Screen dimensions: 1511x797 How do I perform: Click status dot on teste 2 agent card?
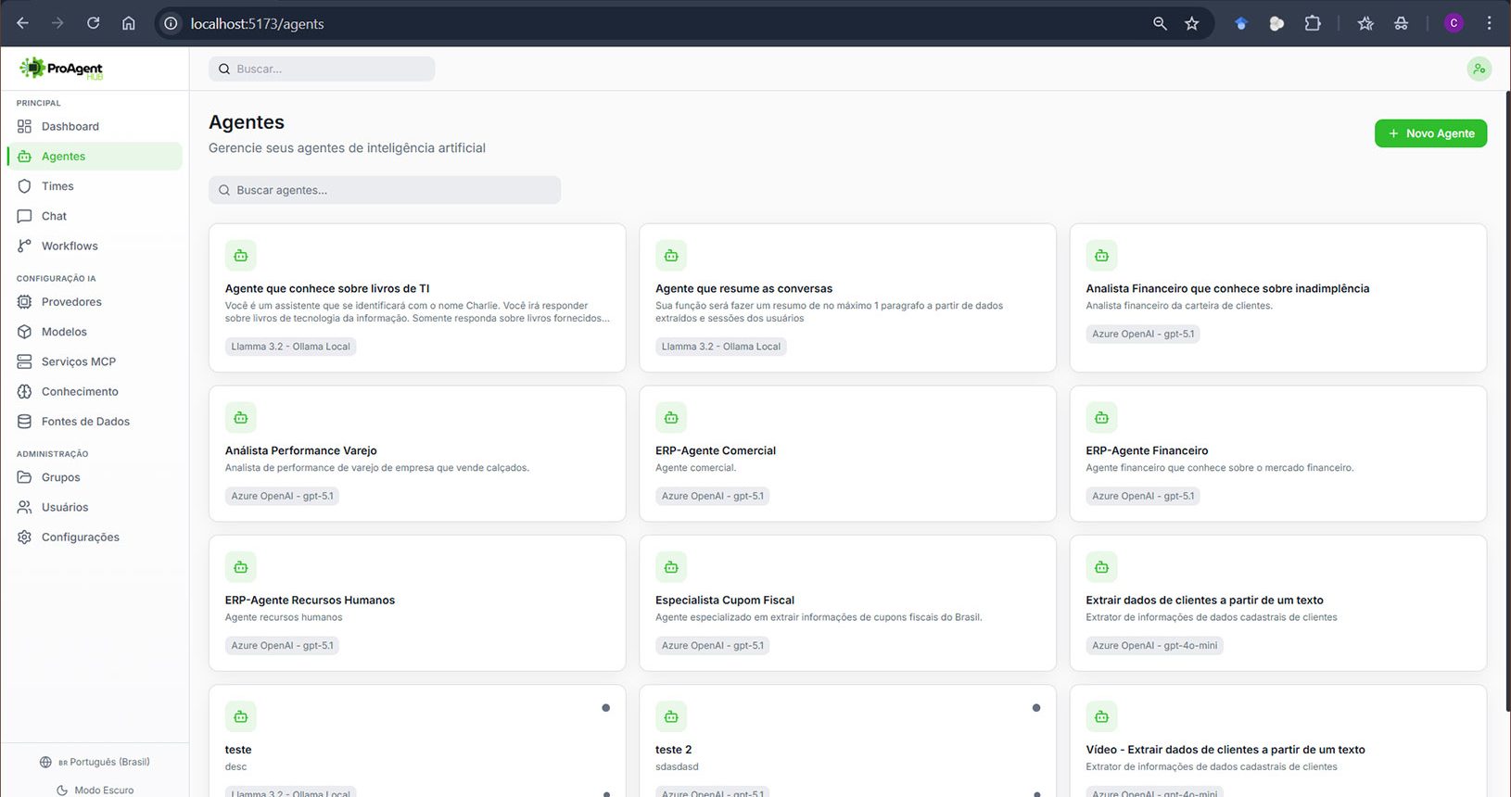[1035, 708]
